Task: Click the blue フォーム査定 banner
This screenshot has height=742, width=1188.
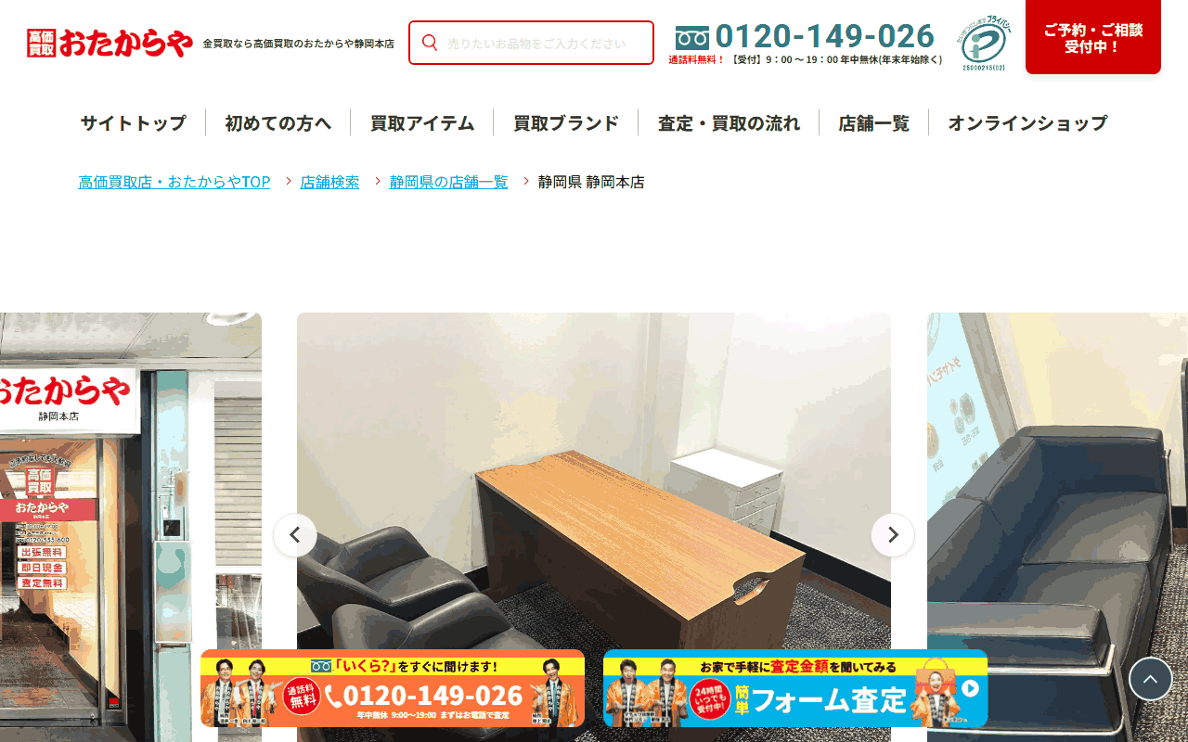Action: click(x=795, y=688)
